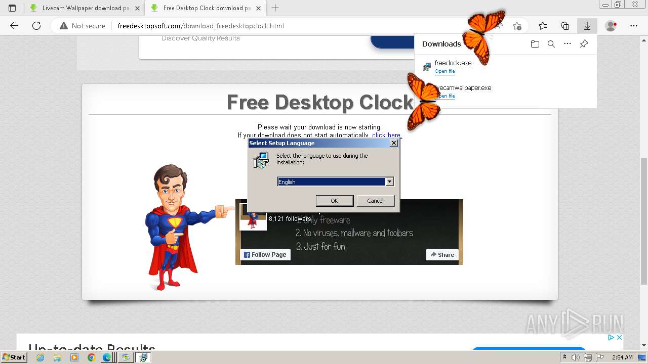Open Settings and more ellipsis menu
The image size is (648, 364).
[634, 26]
